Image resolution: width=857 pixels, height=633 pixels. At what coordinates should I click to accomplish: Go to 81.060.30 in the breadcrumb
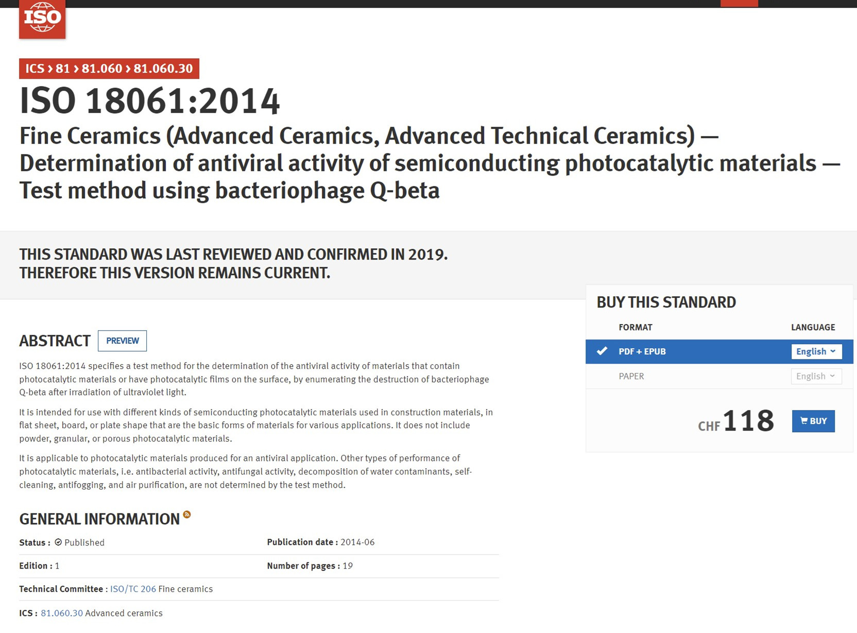tap(163, 69)
